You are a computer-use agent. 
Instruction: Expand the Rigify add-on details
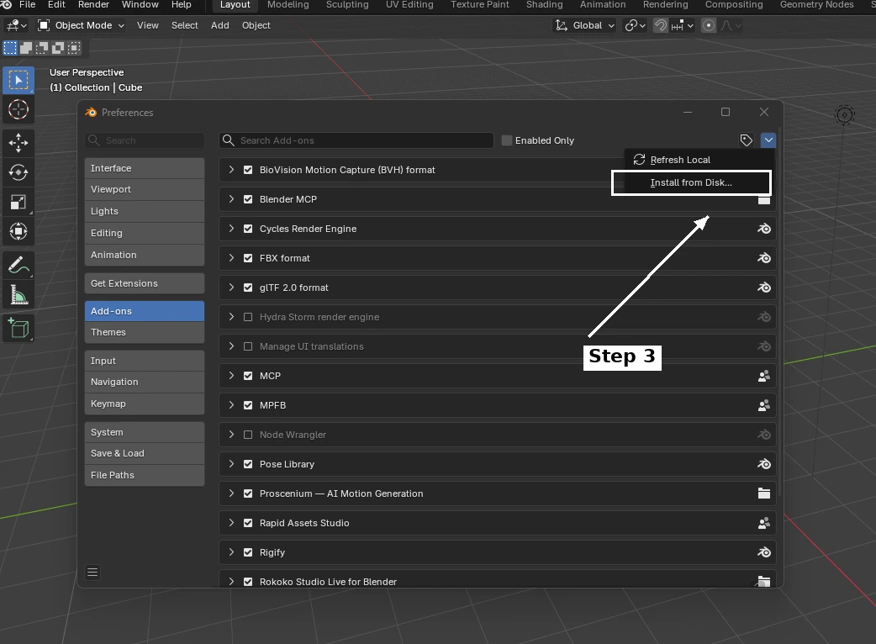(x=231, y=552)
